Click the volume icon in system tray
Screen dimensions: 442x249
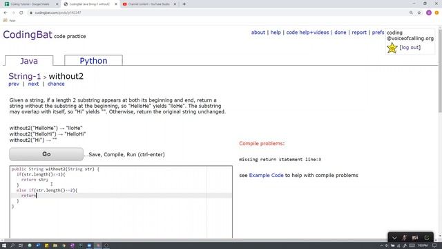(x=387, y=246)
